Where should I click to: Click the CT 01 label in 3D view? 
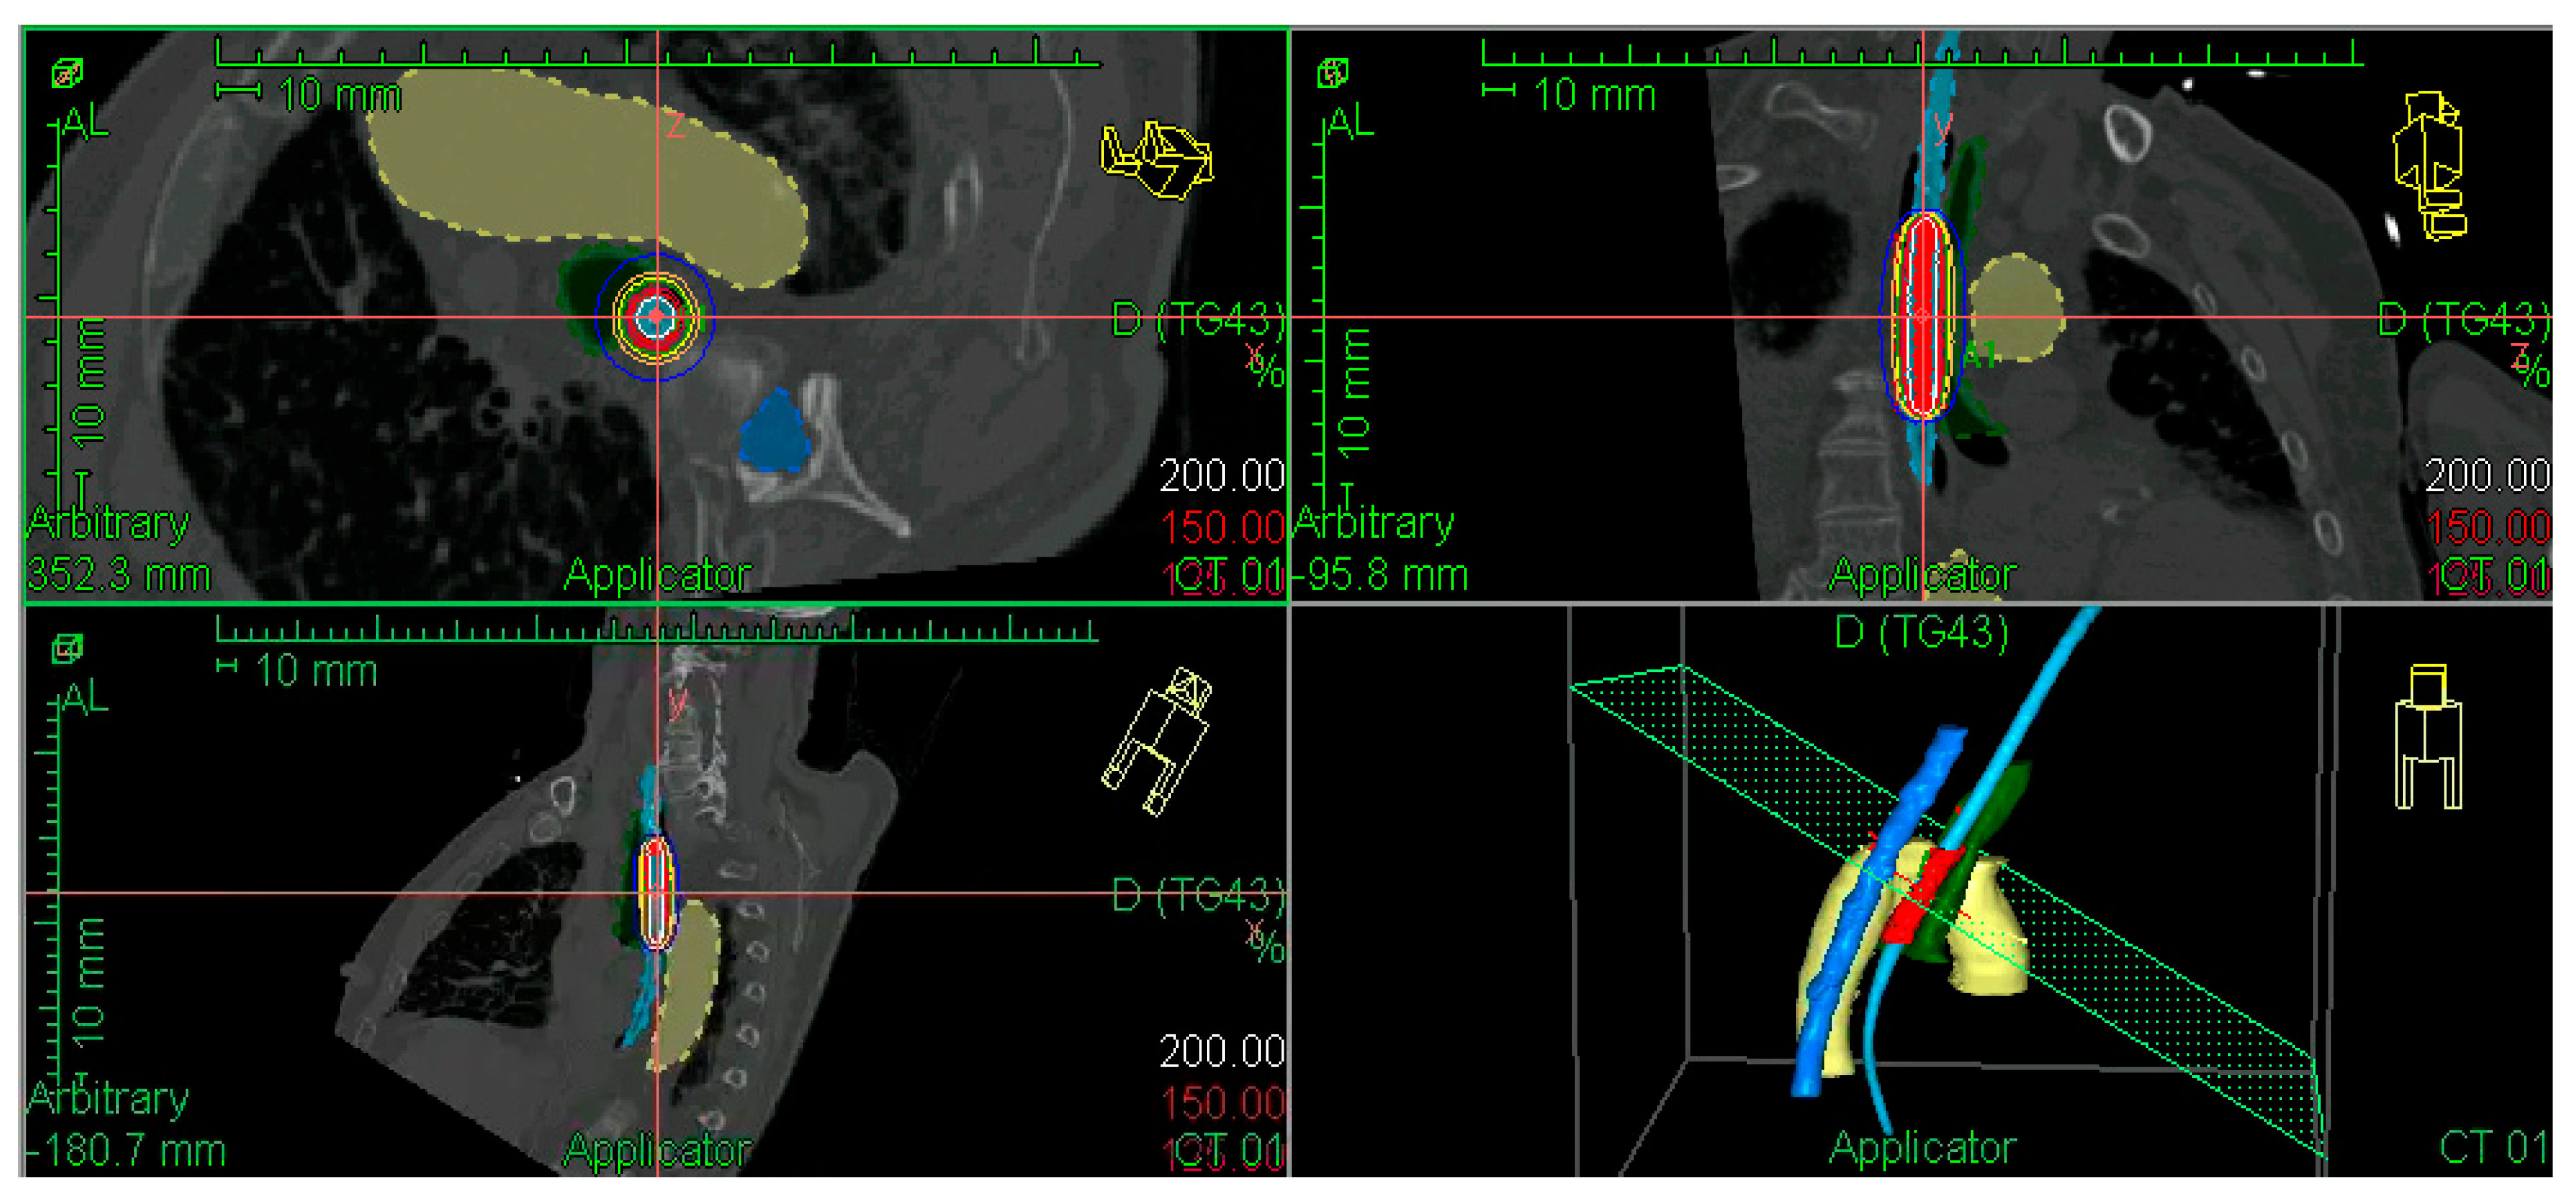[x=2493, y=1148]
